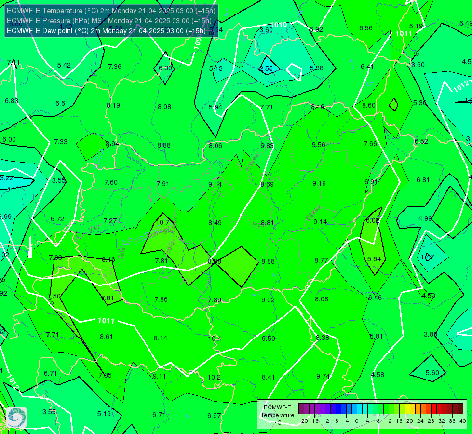Click the dew point value '7.27'
Screen dimensions: 472x434
pyautogui.click(x=110, y=221)
